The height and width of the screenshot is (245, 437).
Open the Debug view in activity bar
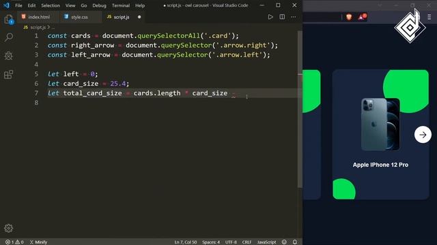pos(9,56)
